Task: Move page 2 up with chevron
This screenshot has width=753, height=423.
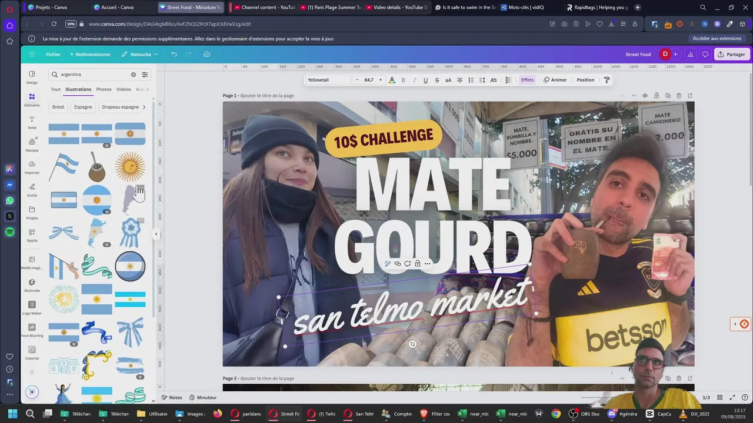Action: (622, 378)
